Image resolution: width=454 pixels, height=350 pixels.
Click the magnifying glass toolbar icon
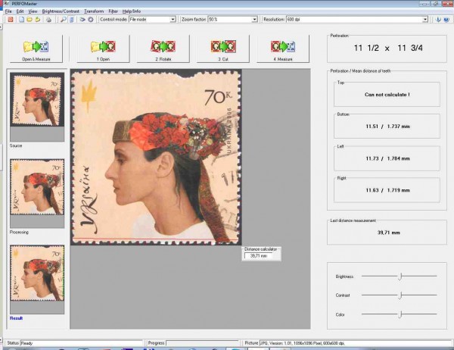(63, 20)
